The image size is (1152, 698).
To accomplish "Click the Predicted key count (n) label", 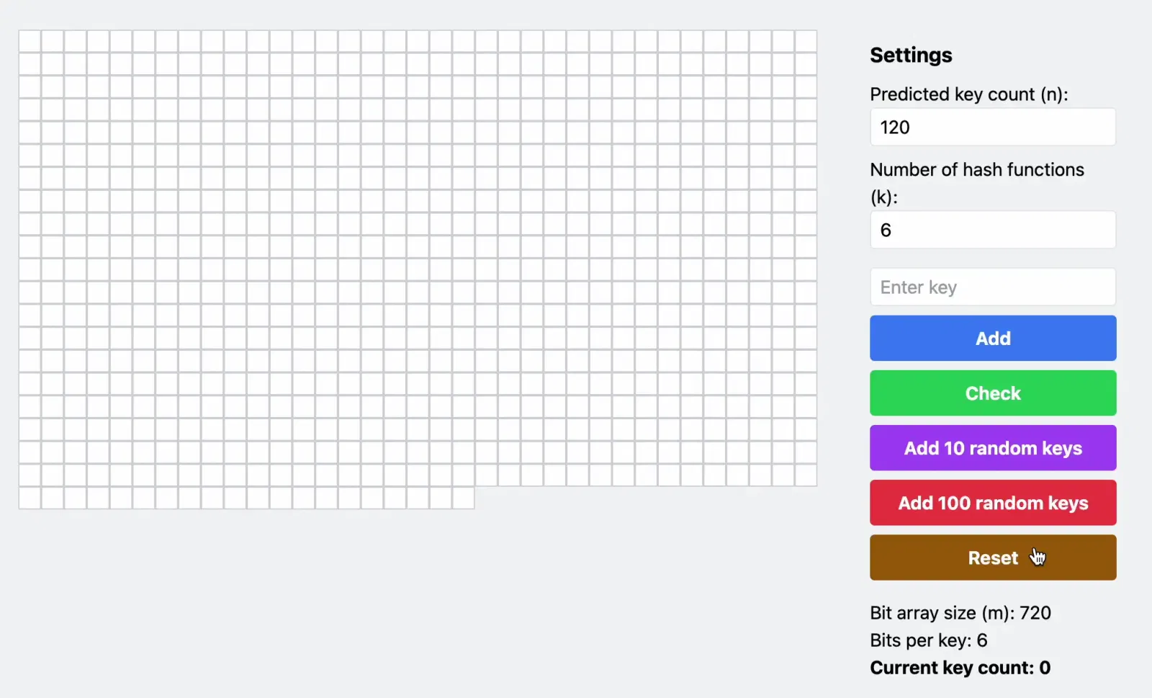I will pyautogui.click(x=968, y=94).
